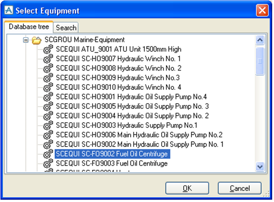Viewport: 274px width, 202px height.
Task: Click gear icon for SC-HO9001 Oil Supply Pump
Action: (48, 97)
